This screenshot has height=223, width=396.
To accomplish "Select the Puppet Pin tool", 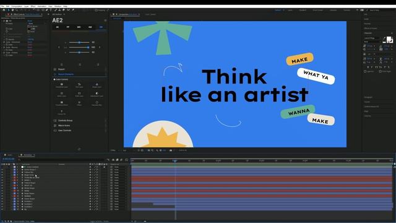I will point(73,10).
